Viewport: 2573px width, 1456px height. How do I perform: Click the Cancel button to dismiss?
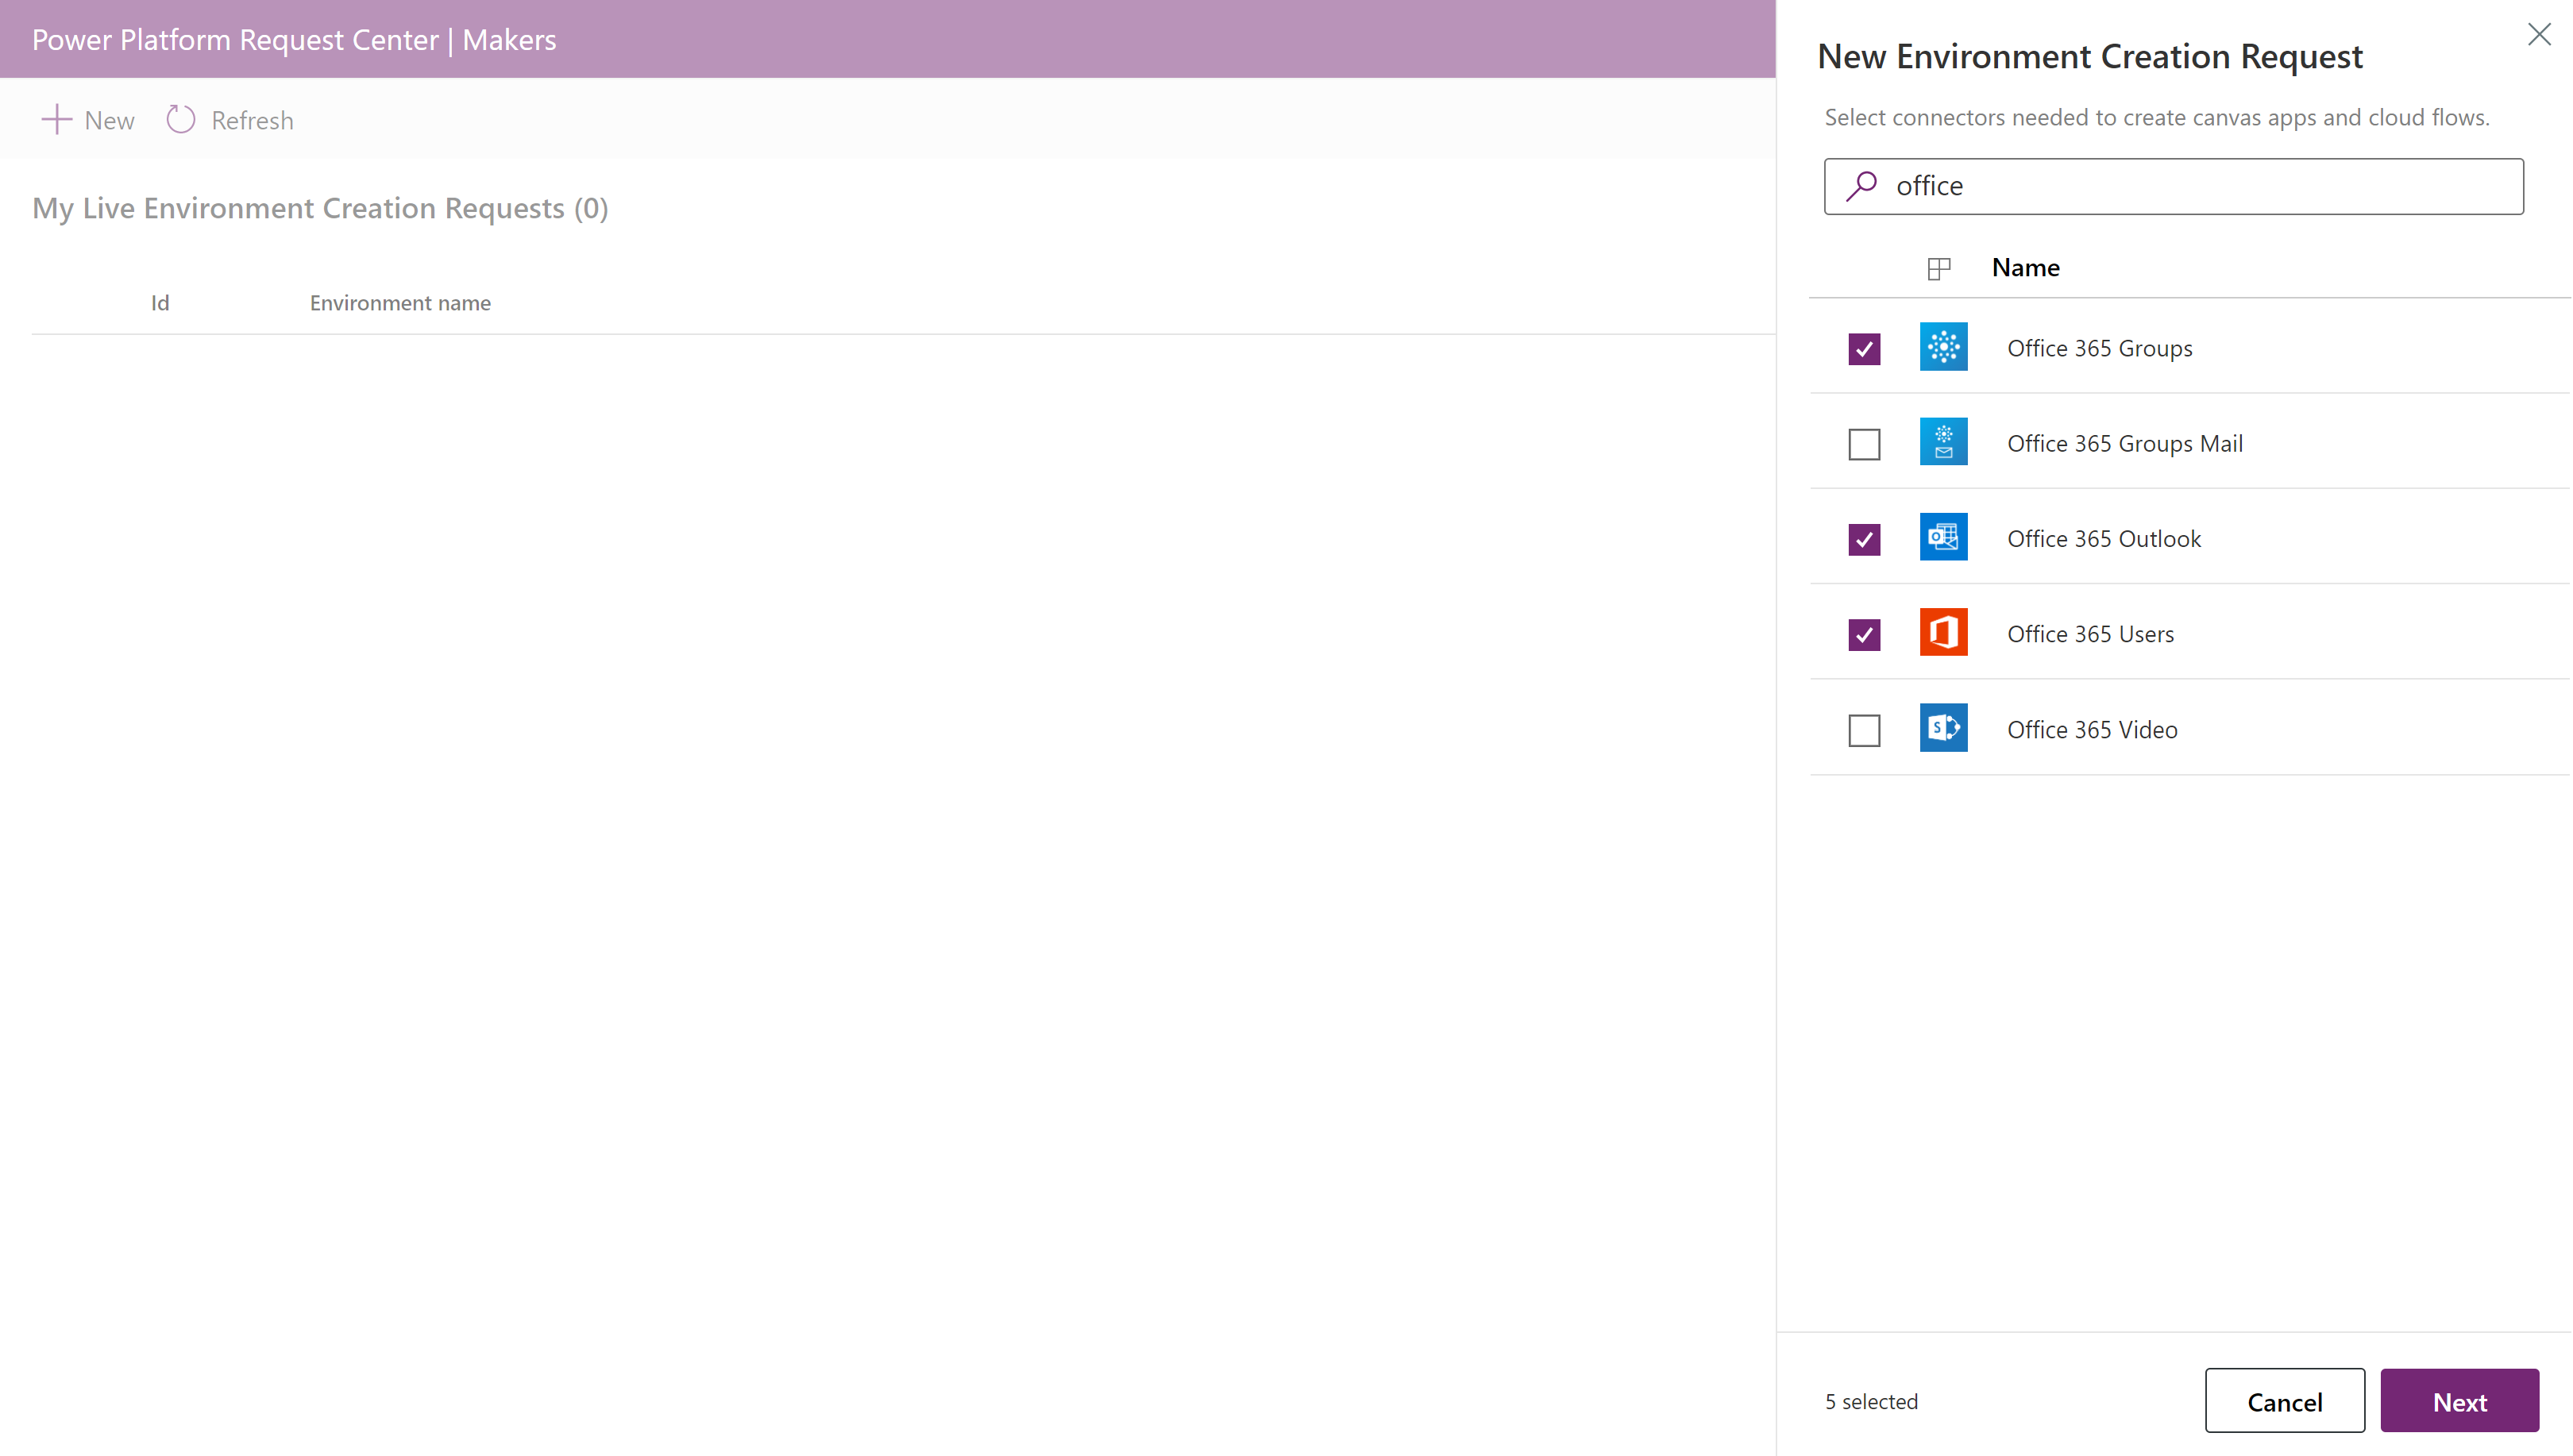pyautogui.click(x=2285, y=1401)
